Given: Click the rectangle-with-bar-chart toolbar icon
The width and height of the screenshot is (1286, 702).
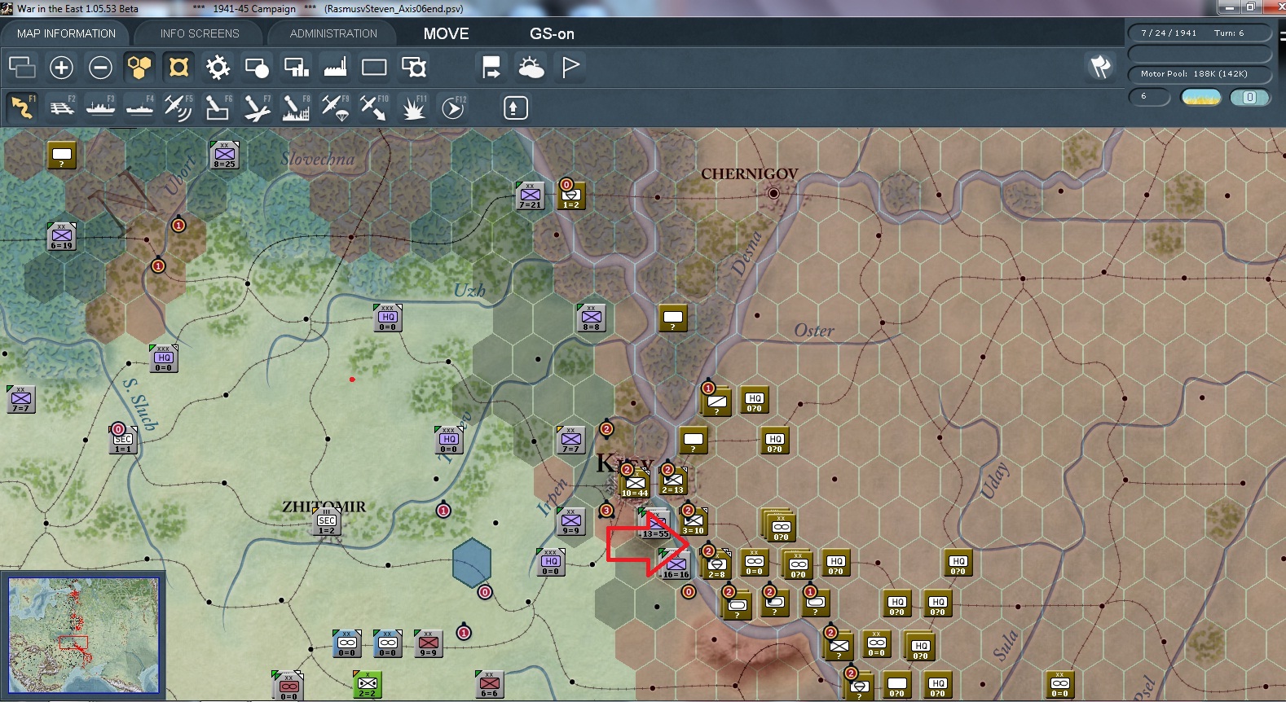Looking at the screenshot, I should 296,67.
